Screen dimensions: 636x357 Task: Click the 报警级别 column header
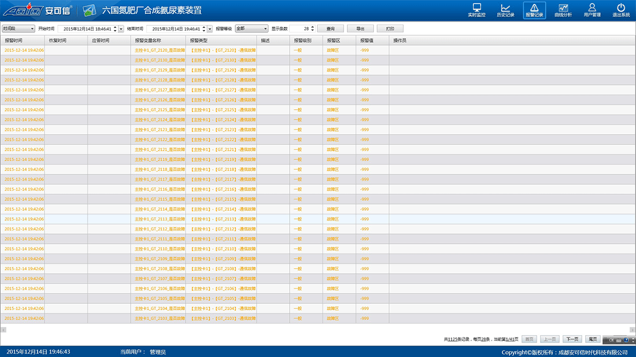tap(306, 40)
